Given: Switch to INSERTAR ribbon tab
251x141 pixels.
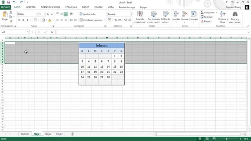Looking at the screenshot, I should [x=31, y=7].
